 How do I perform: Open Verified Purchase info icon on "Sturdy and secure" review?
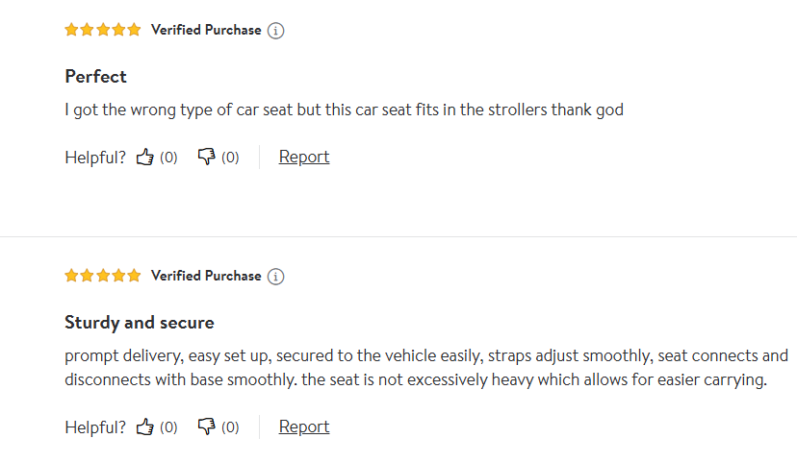point(276,277)
